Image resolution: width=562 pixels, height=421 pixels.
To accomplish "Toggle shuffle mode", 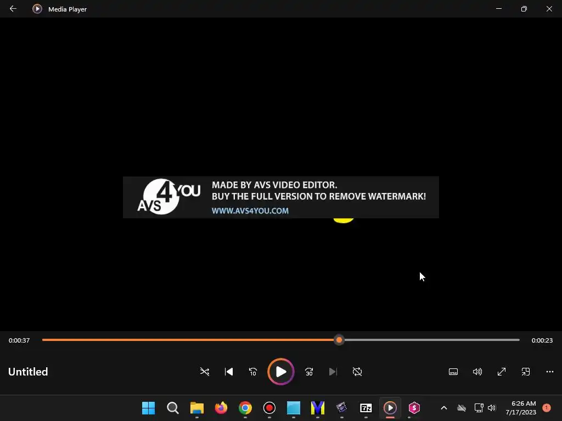I will (x=205, y=372).
